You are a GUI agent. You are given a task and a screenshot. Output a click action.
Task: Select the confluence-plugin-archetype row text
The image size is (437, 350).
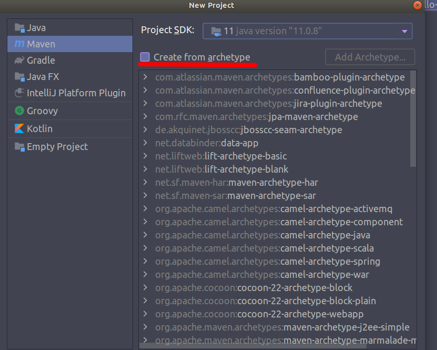285,90
